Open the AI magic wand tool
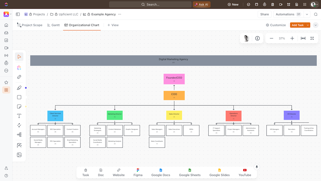The height and width of the screenshot is (181, 321). coord(19,145)
